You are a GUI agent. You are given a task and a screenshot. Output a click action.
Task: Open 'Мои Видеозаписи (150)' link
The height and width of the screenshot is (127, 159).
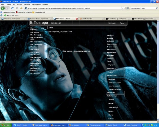point(37,38)
